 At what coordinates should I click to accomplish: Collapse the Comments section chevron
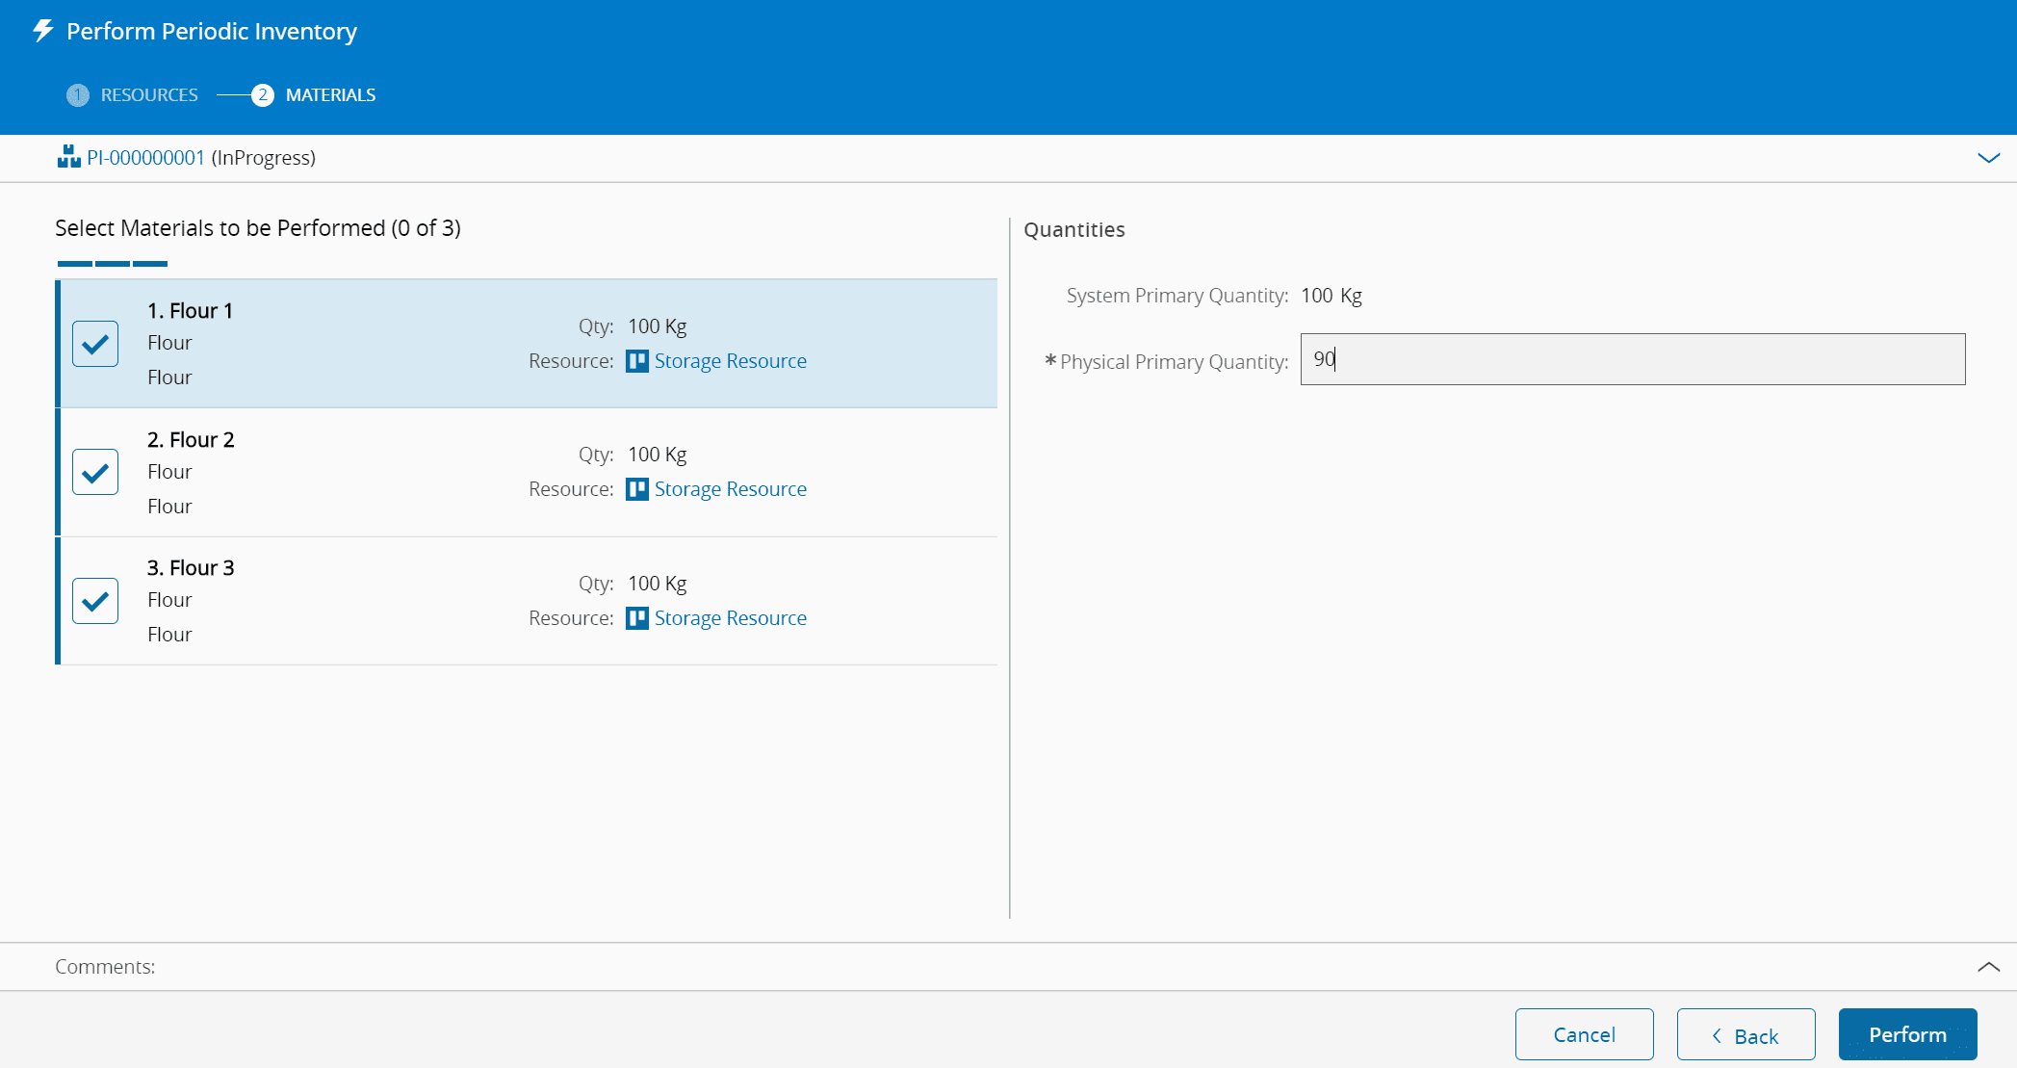1988,967
